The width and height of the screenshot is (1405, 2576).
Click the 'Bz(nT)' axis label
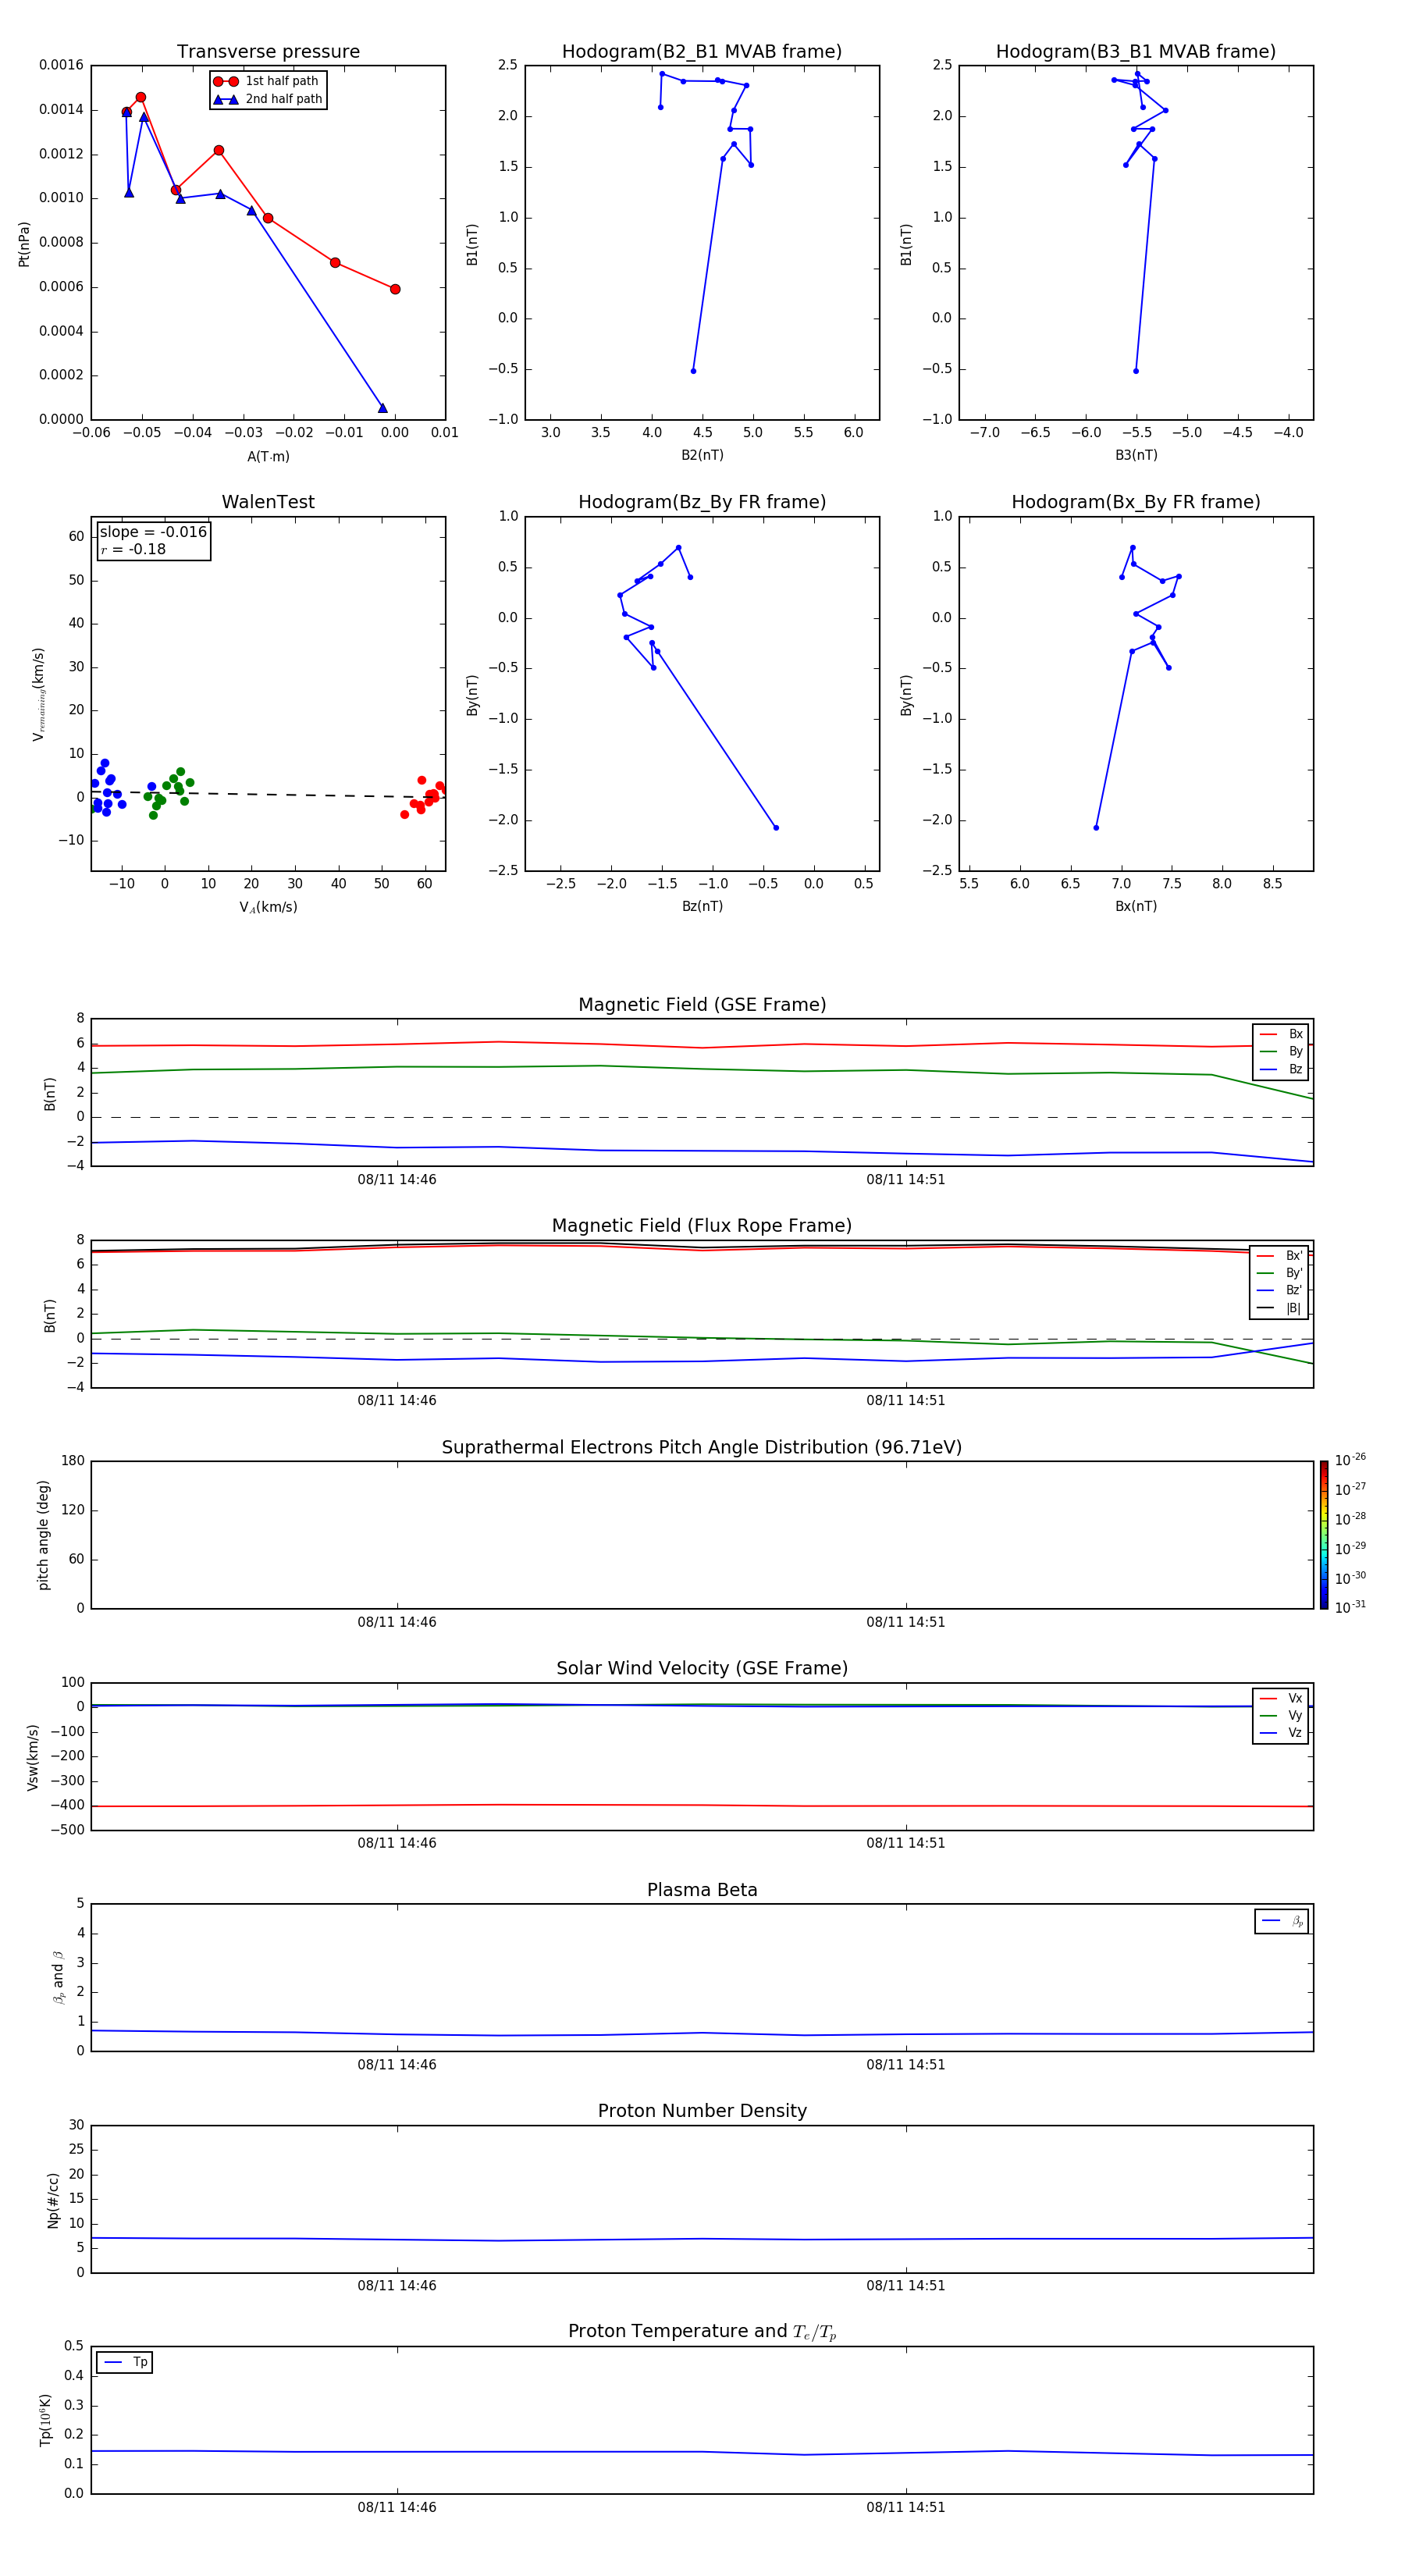click(x=702, y=906)
